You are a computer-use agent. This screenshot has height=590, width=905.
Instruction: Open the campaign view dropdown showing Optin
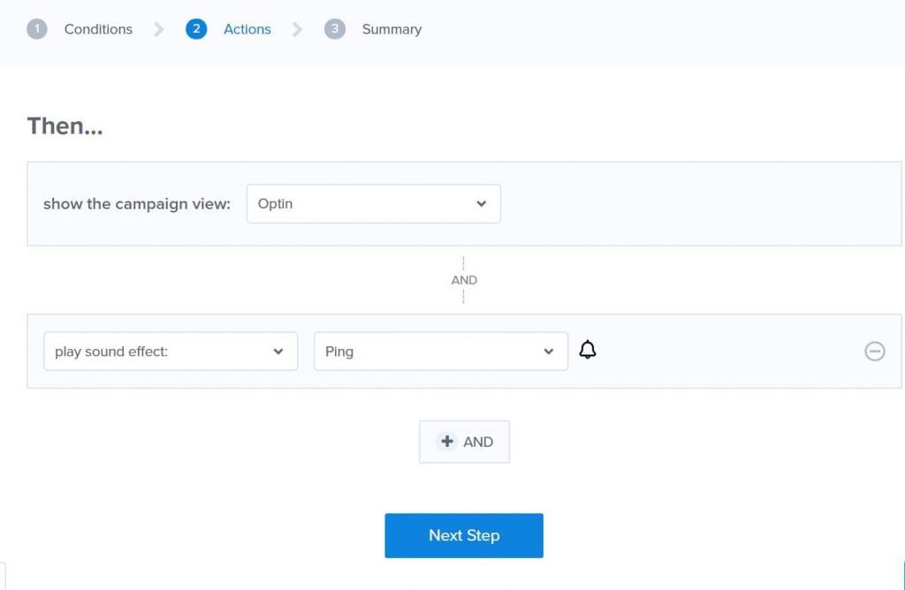click(x=373, y=203)
